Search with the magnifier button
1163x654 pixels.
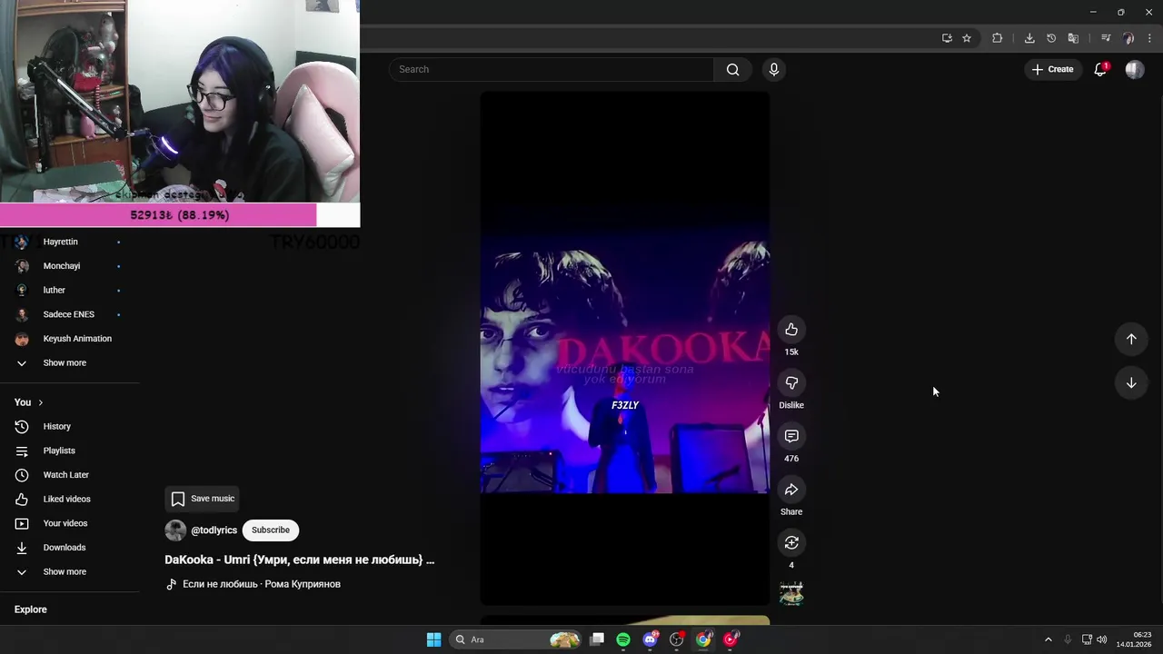point(733,70)
